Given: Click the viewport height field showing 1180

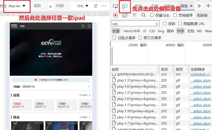Looking at the screenshot, I should [x=62, y=6].
